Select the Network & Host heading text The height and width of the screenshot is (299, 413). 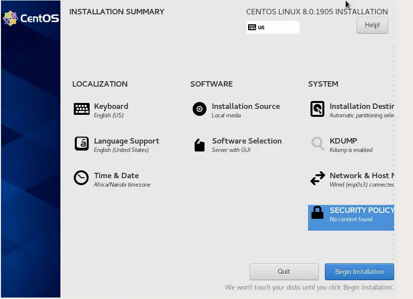tap(362, 176)
